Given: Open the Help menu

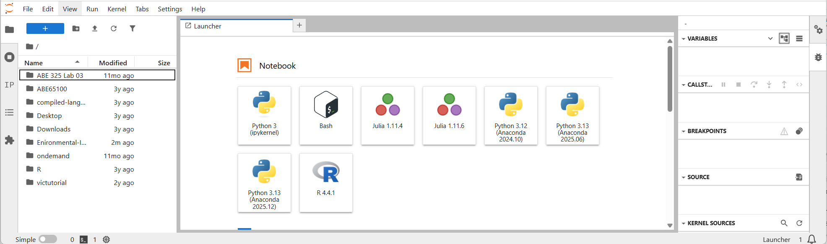Looking at the screenshot, I should coord(198,9).
